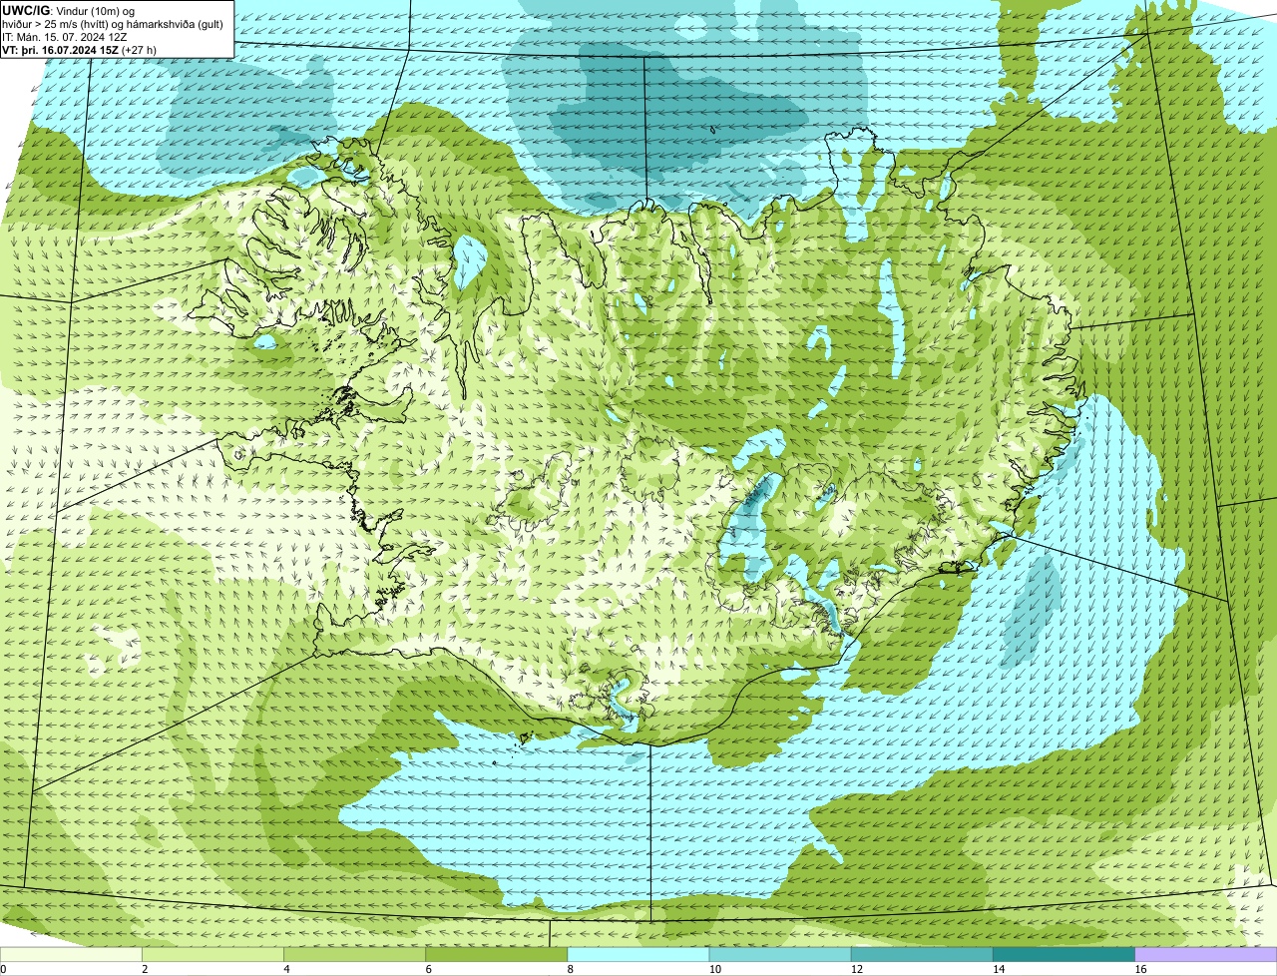Click the initial time 'IT: Mán. 15. 07. 2024 12Z'
Image resolution: width=1277 pixels, height=976 pixels.
66,37
